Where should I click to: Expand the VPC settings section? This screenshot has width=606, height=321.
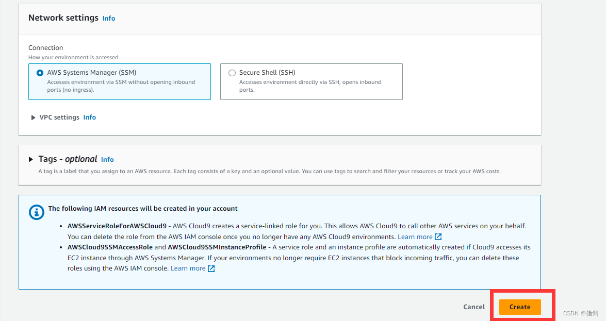[33, 117]
